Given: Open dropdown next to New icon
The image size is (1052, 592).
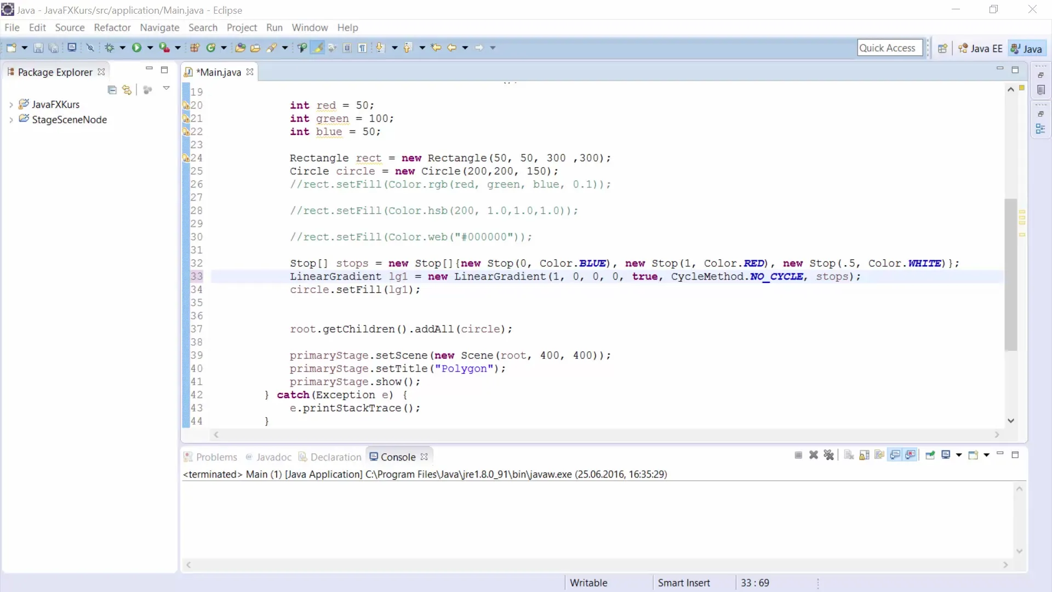Looking at the screenshot, I should click(24, 48).
